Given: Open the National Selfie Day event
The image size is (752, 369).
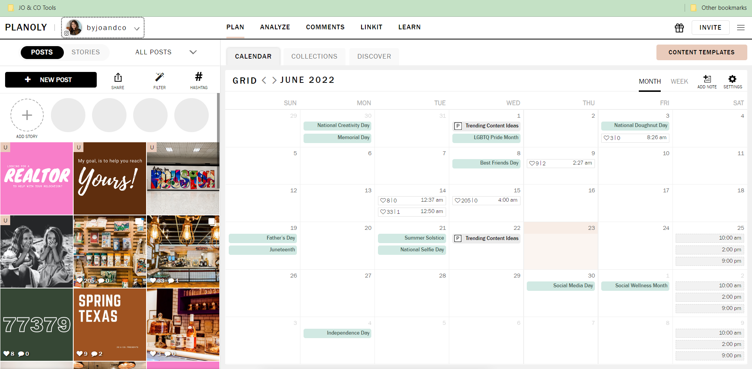Looking at the screenshot, I should [412, 250].
